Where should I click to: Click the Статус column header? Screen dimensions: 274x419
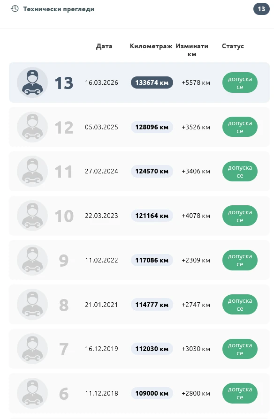(x=233, y=46)
